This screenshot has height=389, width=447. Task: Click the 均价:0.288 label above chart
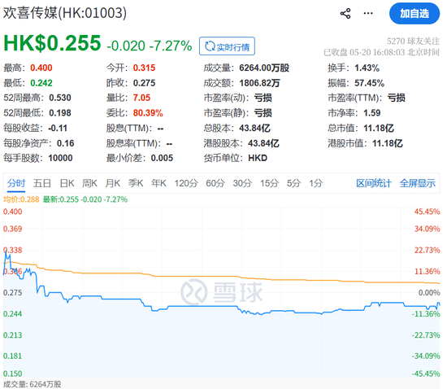click(21, 199)
